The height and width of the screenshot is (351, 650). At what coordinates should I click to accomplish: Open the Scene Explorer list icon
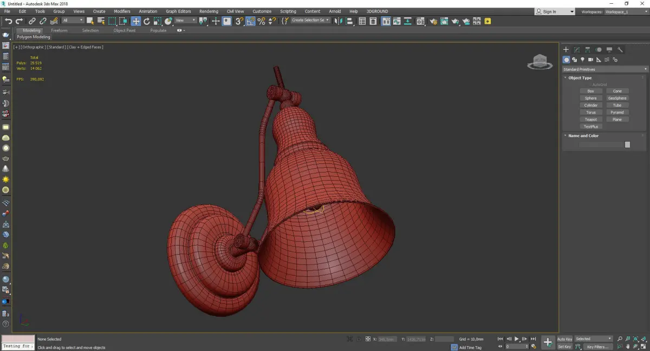coord(362,21)
